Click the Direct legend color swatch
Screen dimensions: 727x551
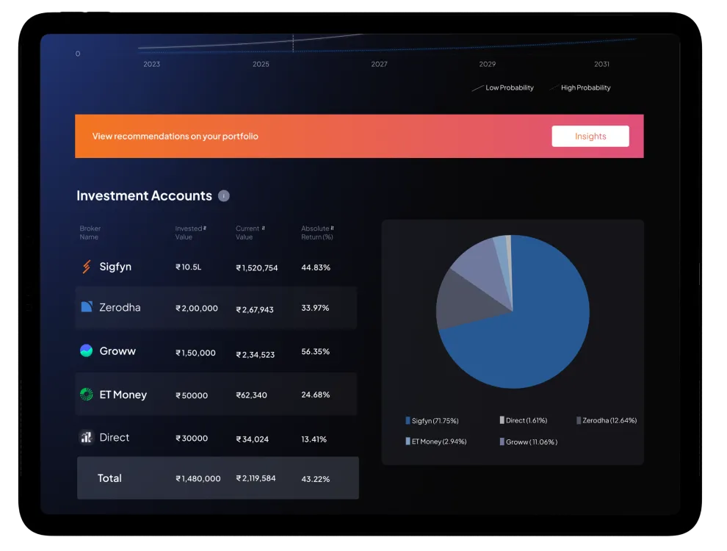pos(502,420)
